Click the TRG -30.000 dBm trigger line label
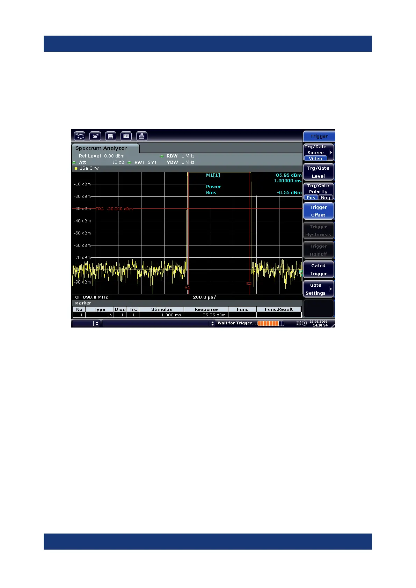Viewport: 416px width, 588px height. click(x=114, y=209)
